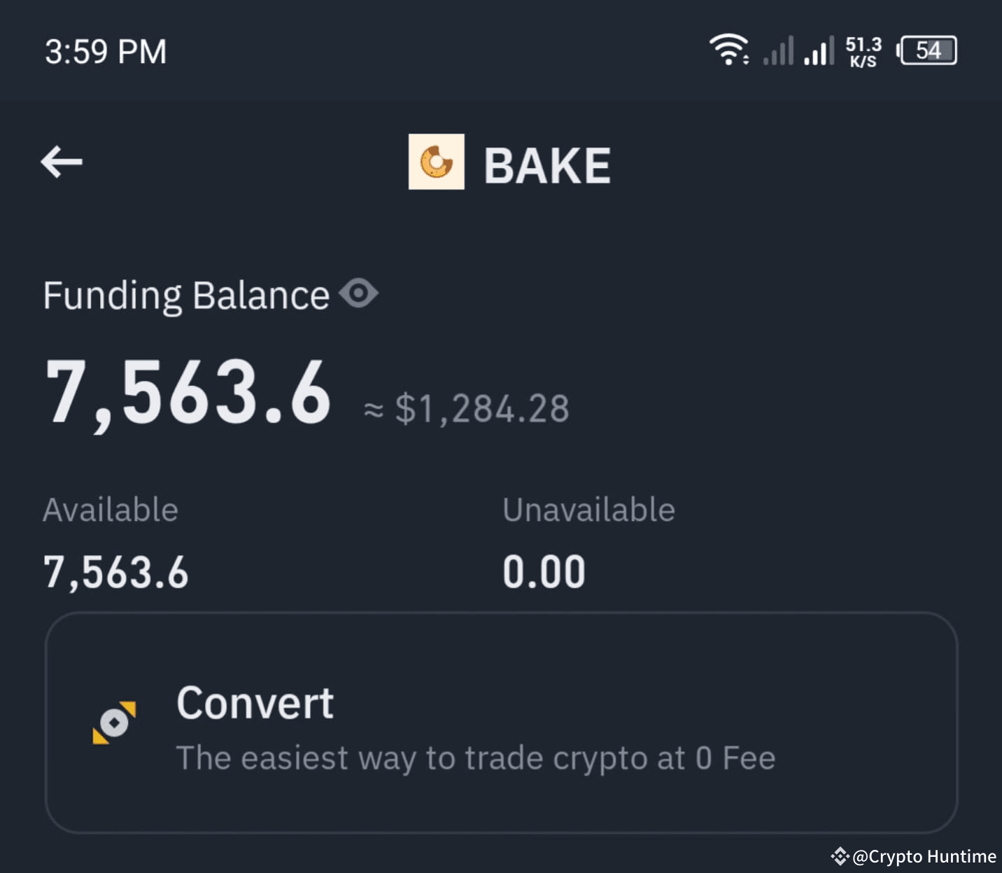Tap the Funding Balance label
Viewport: 1002px width, 873px height.
[x=185, y=294]
